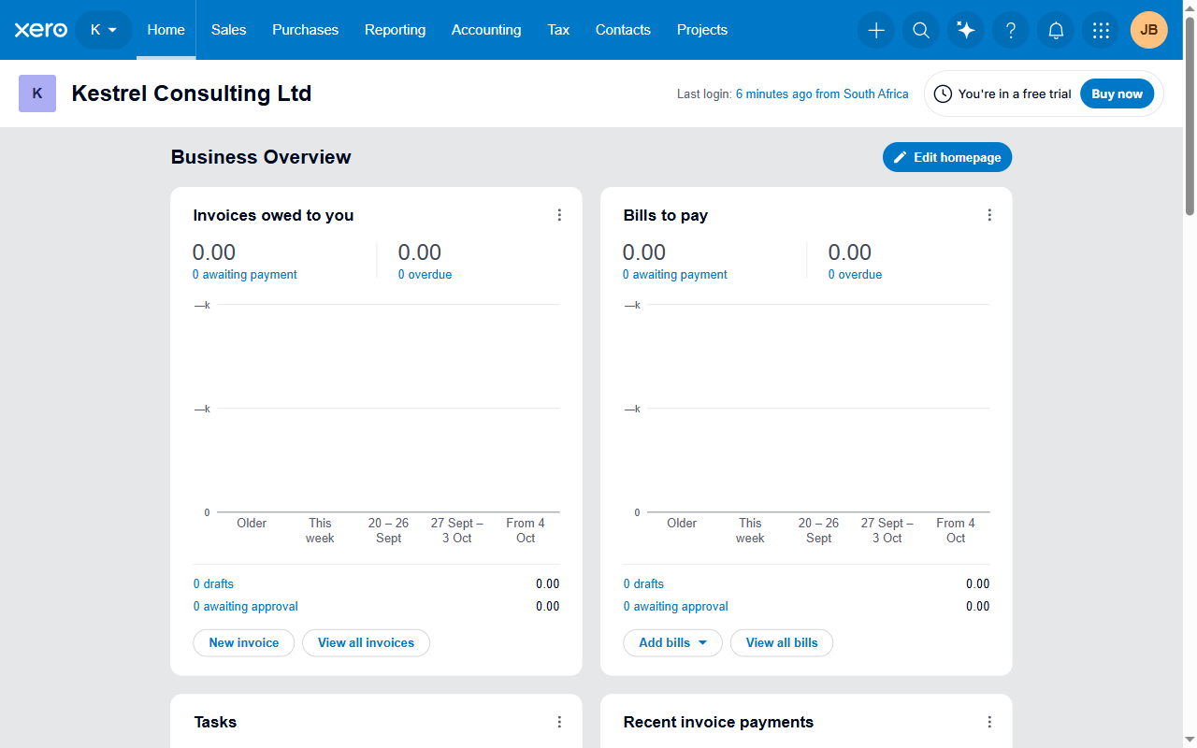1197x748 pixels.
Task: Open the JB user avatar menu
Action: pyautogui.click(x=1148, y=30)
